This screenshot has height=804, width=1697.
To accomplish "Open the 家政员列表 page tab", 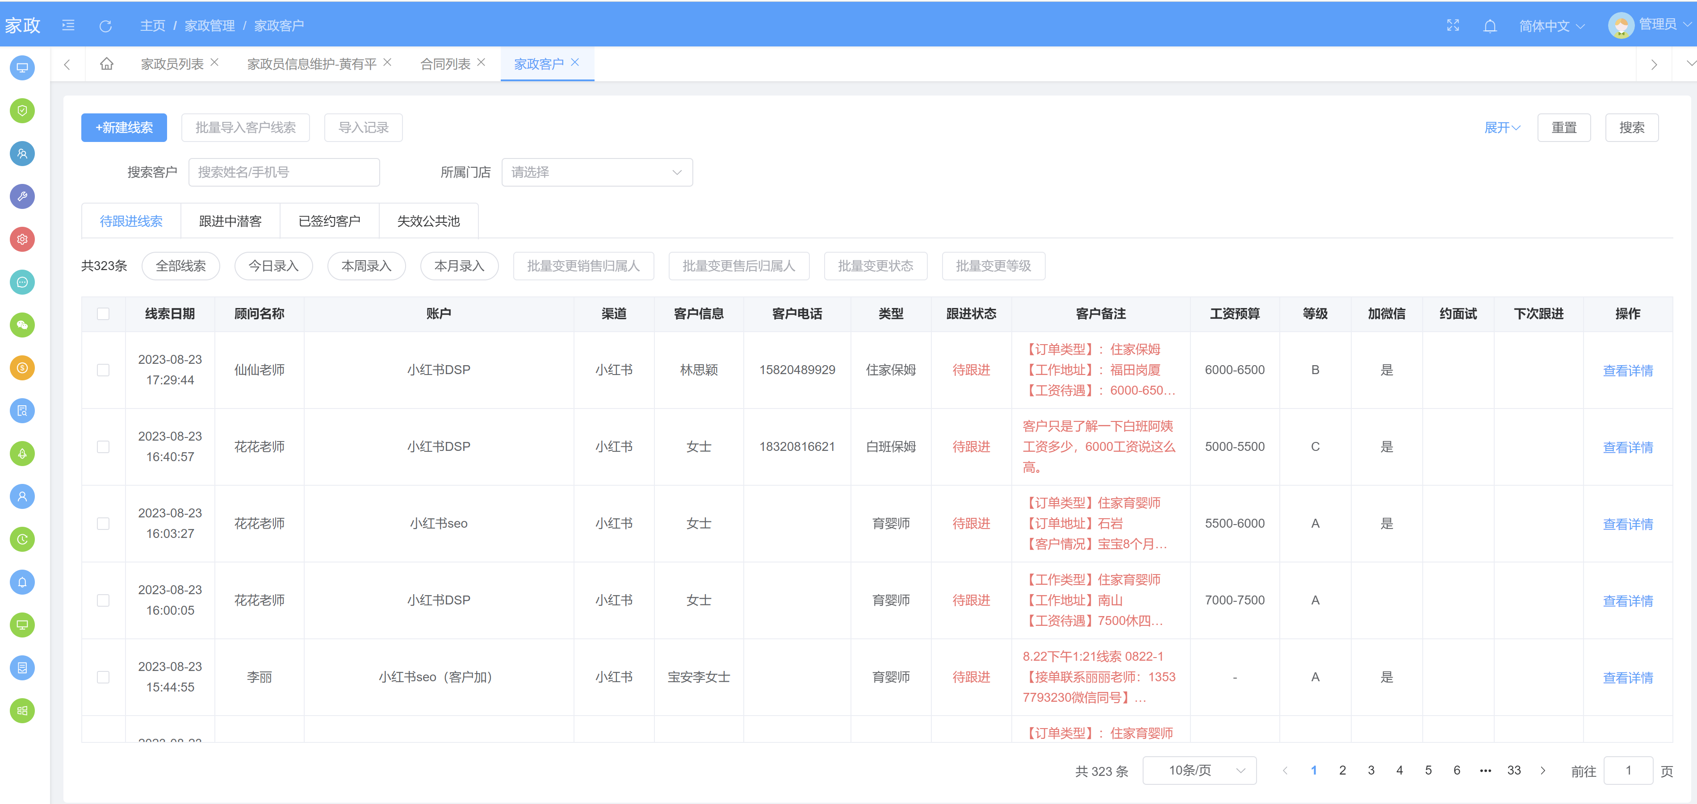I will pyautogui.click(x=172, y=64).
